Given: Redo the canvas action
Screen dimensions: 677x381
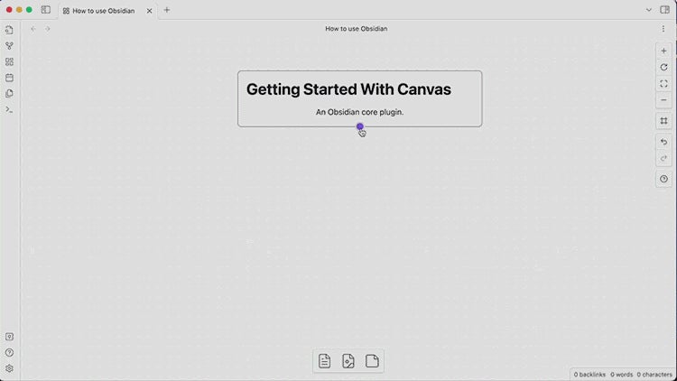Looking at the screenshot, I should (x=663, y=158).
